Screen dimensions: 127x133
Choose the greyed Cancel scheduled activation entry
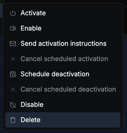click(63, 59)
